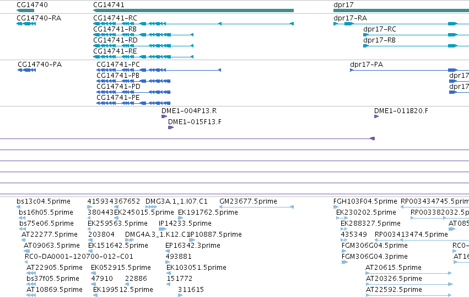Image resolution: width=469 pixels, height=298 pixels.
Task: Open the AT10869.5prime EST
Action: (55, 290)
